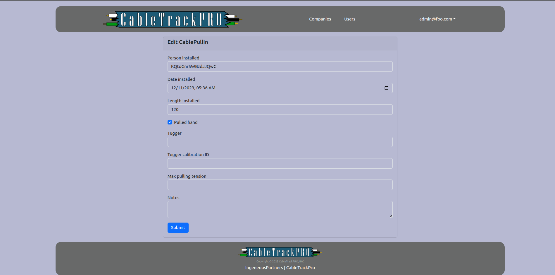Click the CableTrackPRO header logo

click(173, 19)
